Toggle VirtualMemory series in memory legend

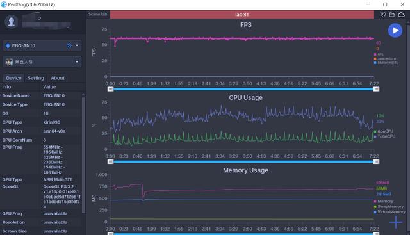pos(389,212)
